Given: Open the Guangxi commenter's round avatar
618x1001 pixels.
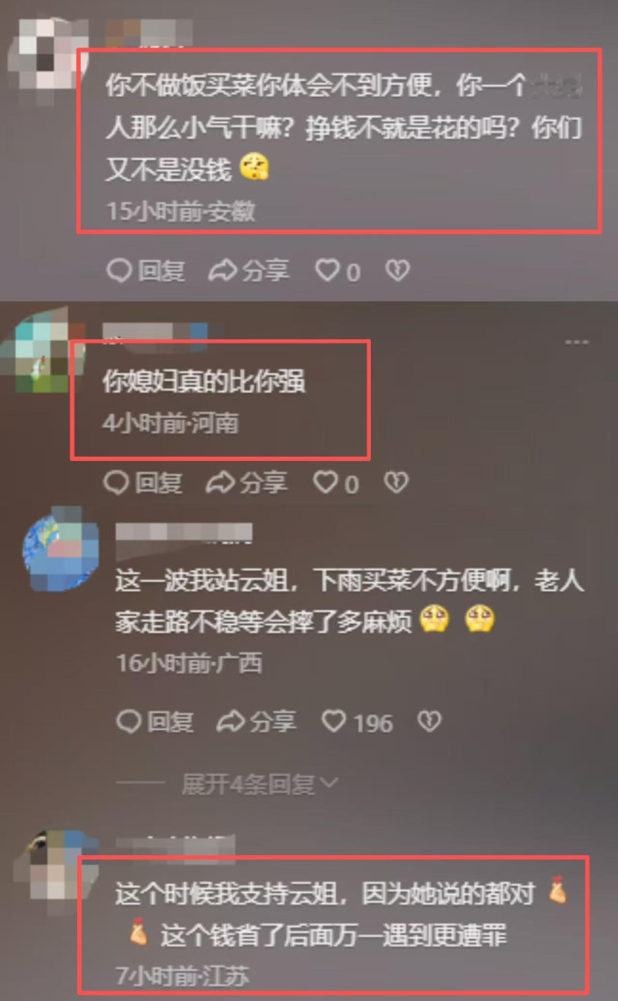Looking at the screenshot, I should (x=61, y=549).
